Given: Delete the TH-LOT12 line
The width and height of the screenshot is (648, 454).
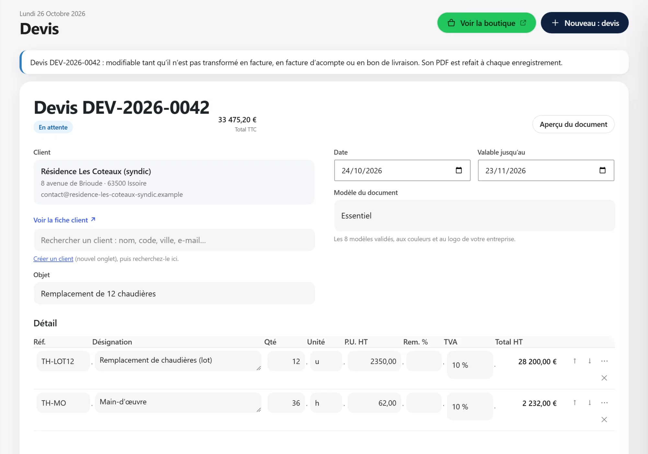Looking at the screenshot, I should [x=604, y=378].
